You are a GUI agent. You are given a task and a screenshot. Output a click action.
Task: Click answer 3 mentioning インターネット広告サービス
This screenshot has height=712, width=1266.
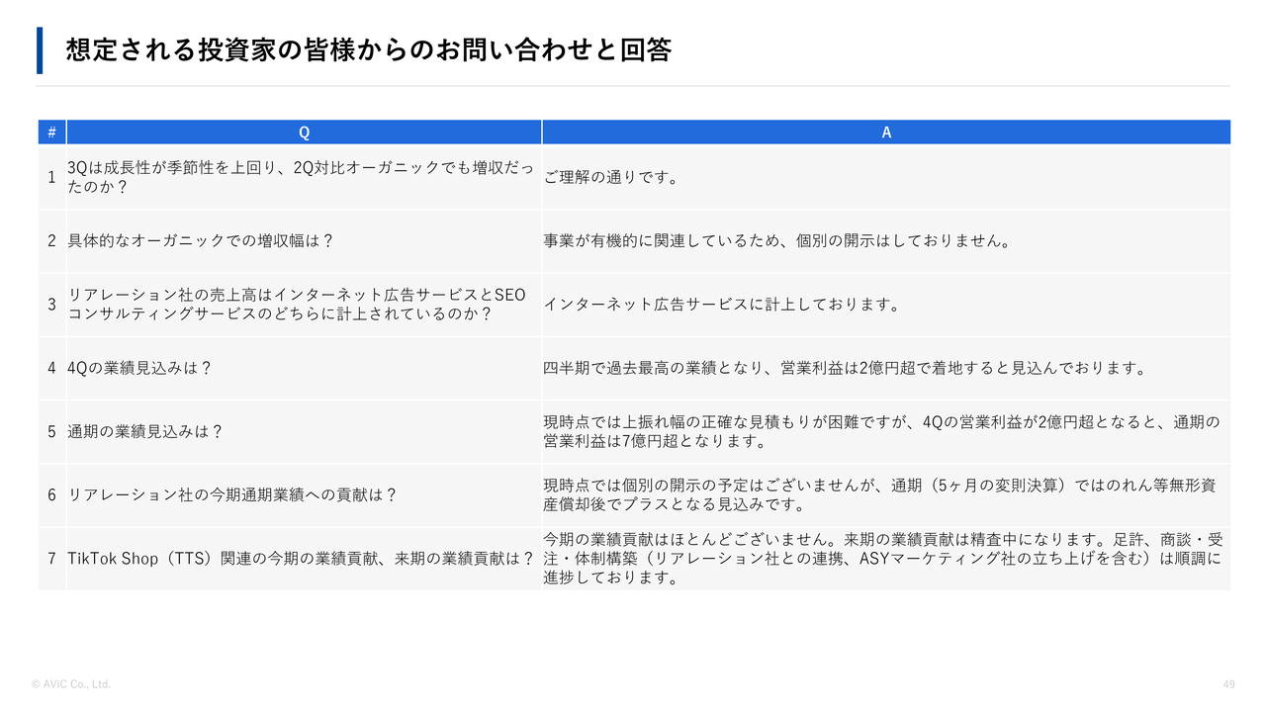[x=722, y=305]
